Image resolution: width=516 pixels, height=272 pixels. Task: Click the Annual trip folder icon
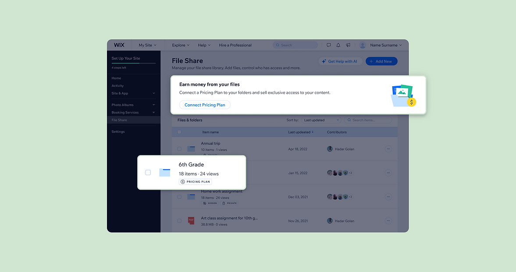pos(191,148)
